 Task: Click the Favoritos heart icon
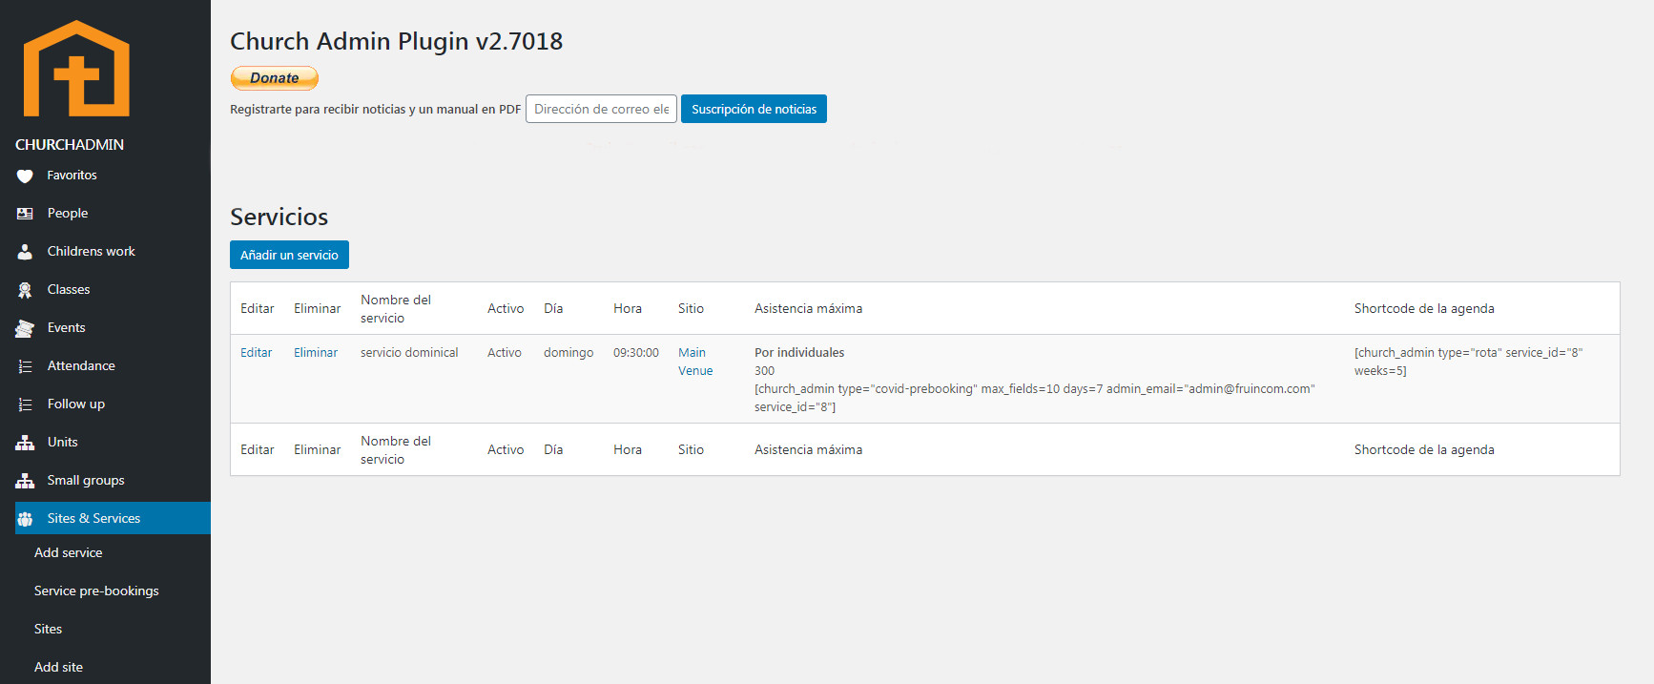[25, 176]
